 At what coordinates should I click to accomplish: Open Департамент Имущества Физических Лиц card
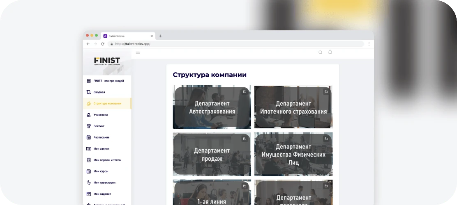click(x=293, y=155)
